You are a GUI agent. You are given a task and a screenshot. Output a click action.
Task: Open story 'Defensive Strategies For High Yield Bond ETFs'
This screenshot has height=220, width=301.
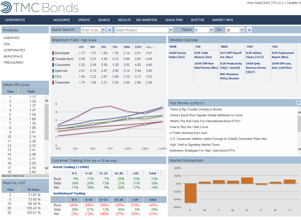point(202,150)
